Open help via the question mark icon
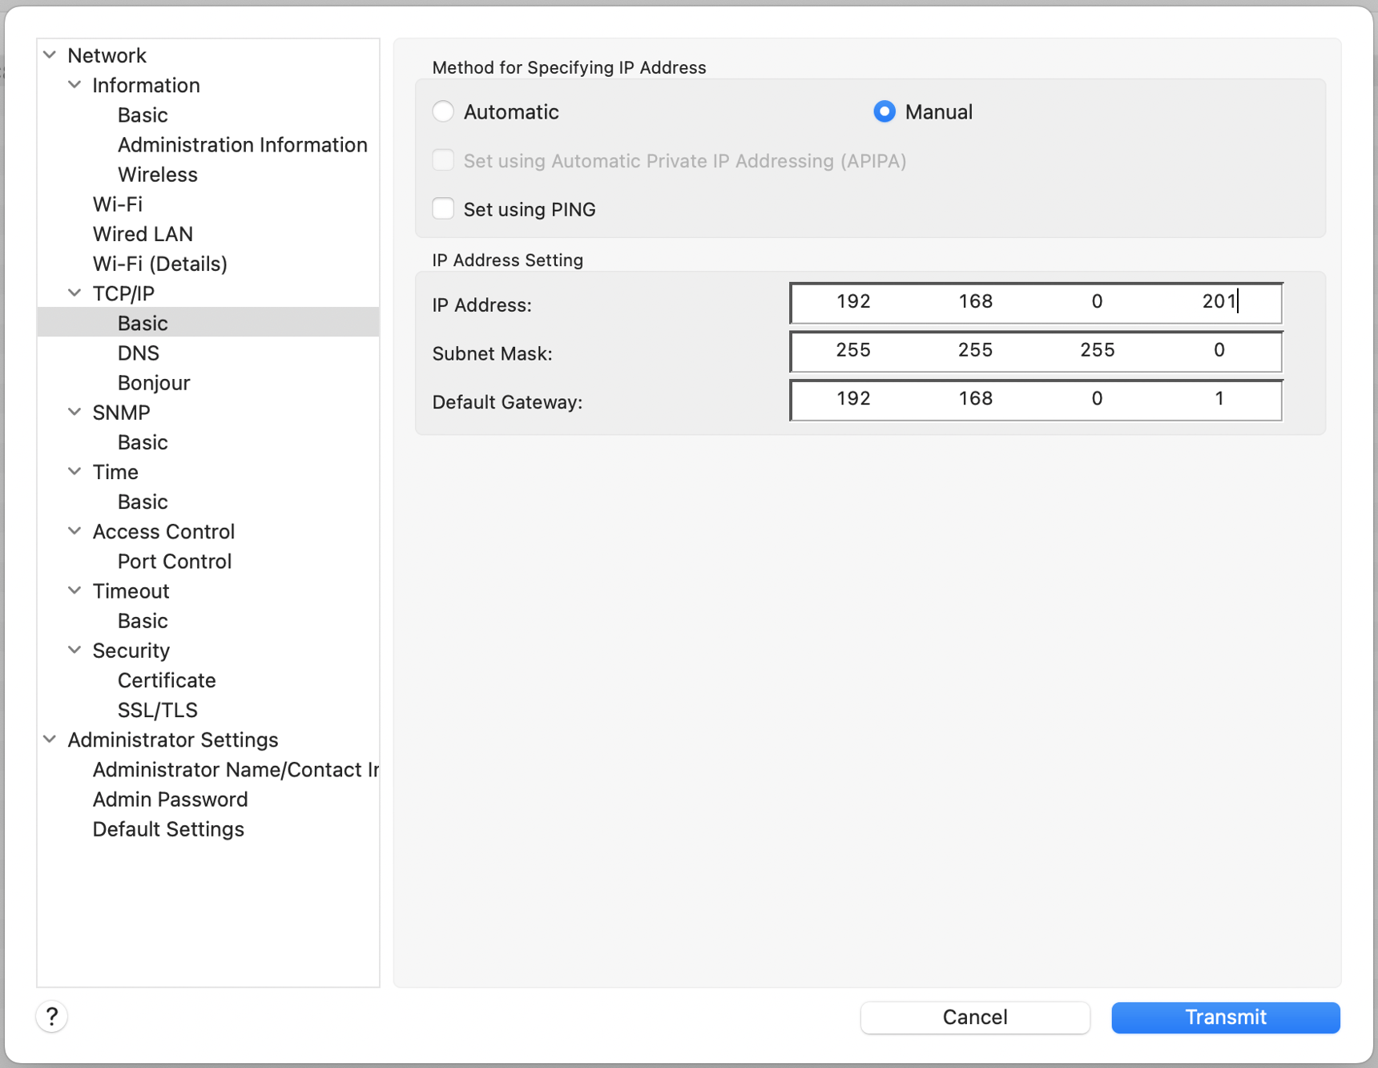This screenshot has height=1068, width=1378. (51, 1016)
